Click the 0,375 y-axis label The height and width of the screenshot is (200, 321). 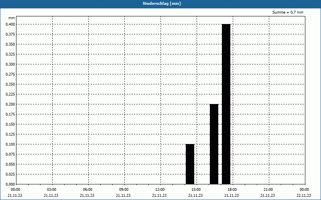click(10, 34)
